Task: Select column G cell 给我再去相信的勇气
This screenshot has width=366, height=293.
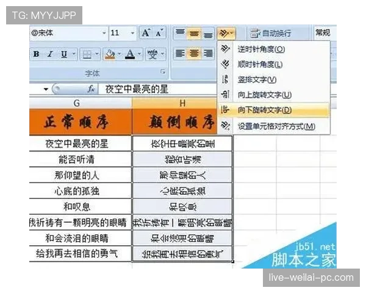Action: (81, 254)
